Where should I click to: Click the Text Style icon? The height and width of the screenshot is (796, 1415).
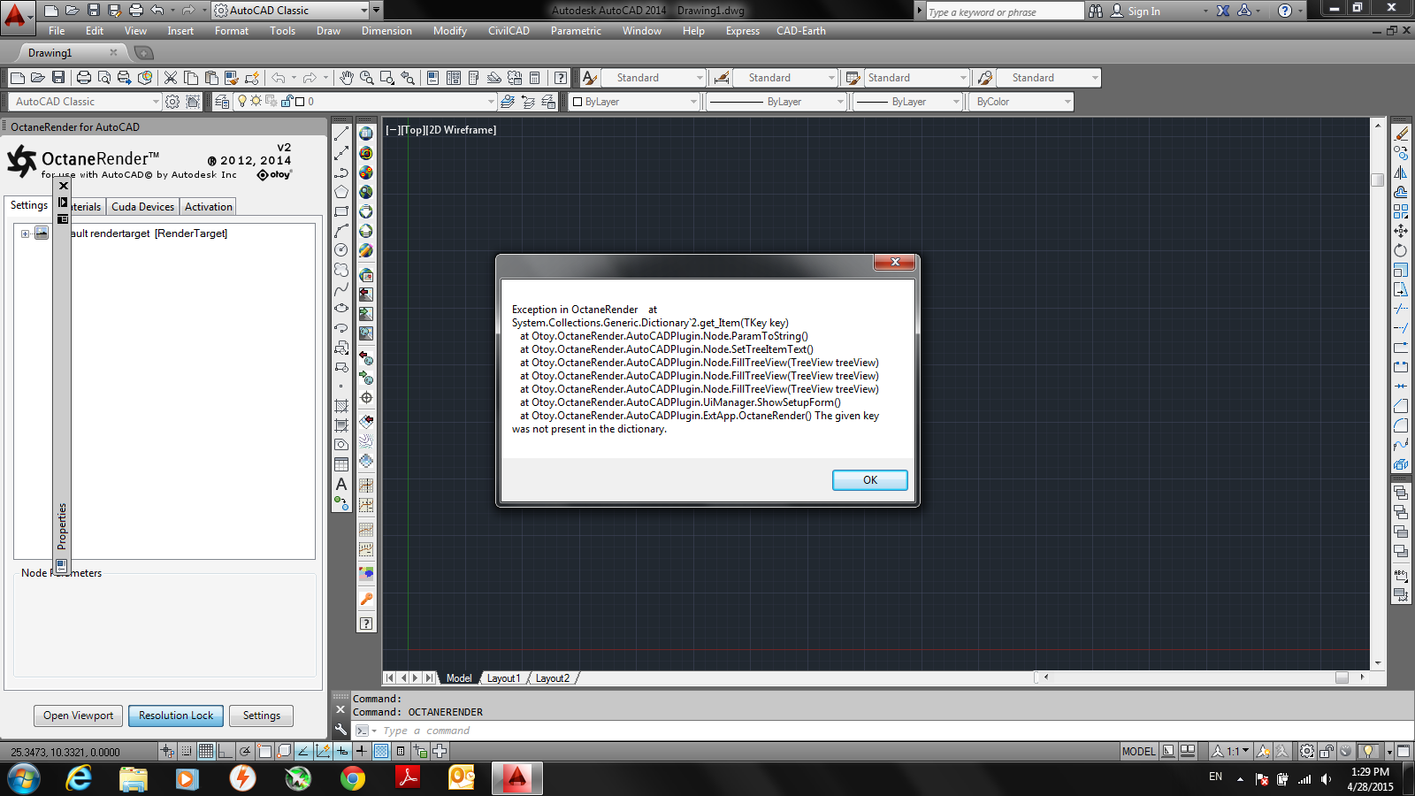pyautogui.click(x=590, y=78)
